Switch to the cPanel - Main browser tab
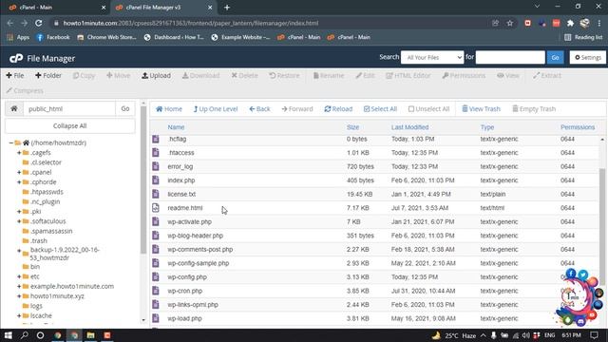Viewport: 608px width, 342px height. tap(56, 8)
